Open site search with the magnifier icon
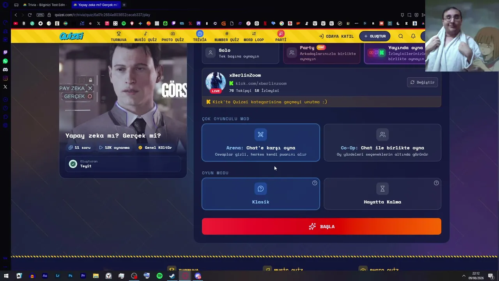 (x=401, y=36)
